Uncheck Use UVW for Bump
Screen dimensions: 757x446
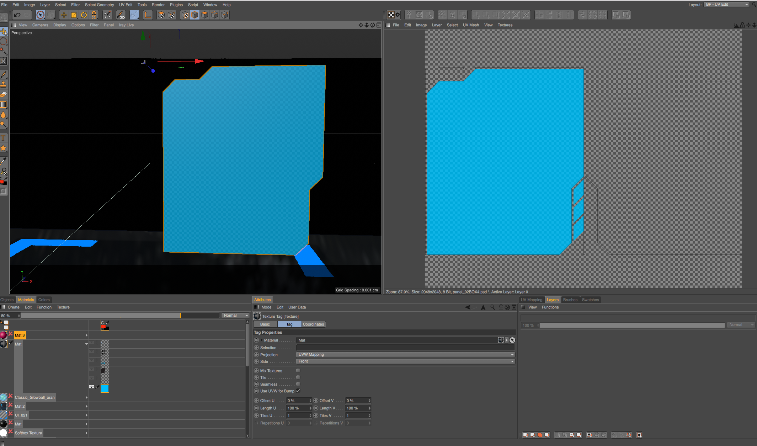298,391
